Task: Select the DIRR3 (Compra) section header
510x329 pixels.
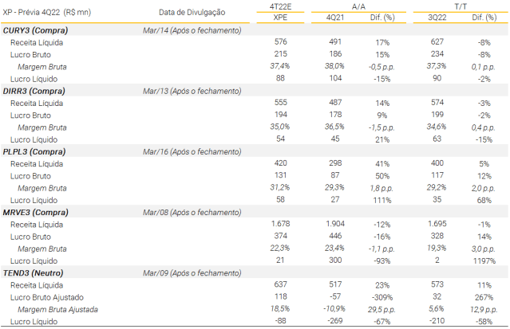Action: (36, 91)
